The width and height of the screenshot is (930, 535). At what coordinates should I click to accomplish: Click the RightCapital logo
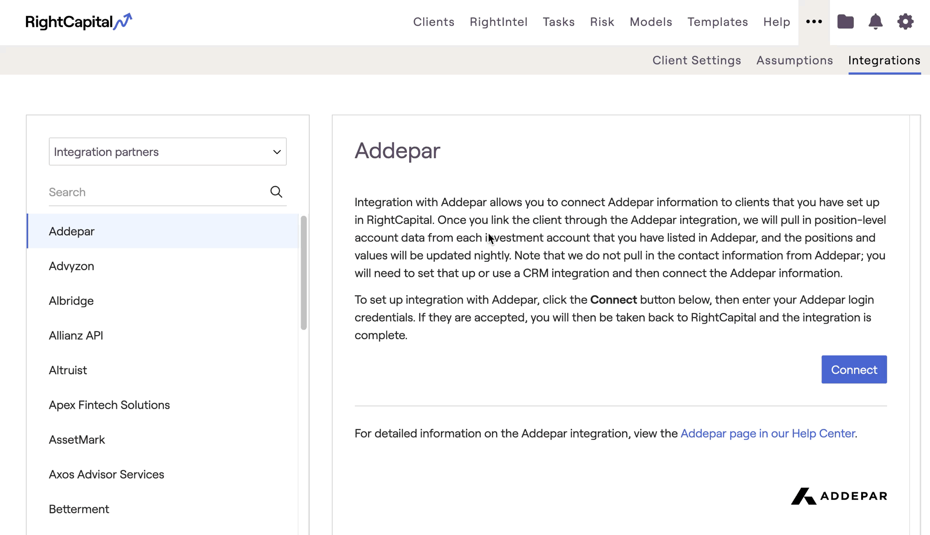(79, 22)
